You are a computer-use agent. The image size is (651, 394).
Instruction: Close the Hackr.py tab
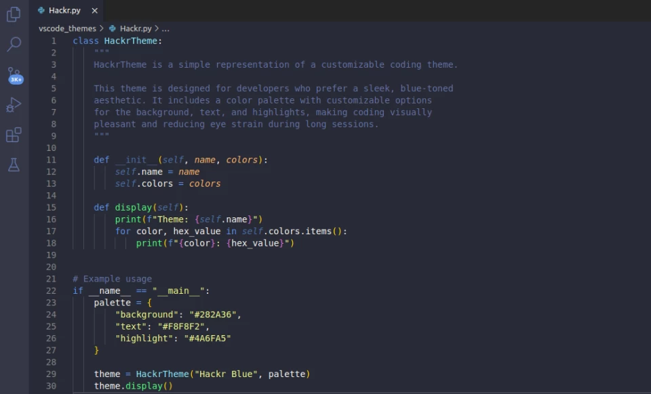click(x=93, y=10)
